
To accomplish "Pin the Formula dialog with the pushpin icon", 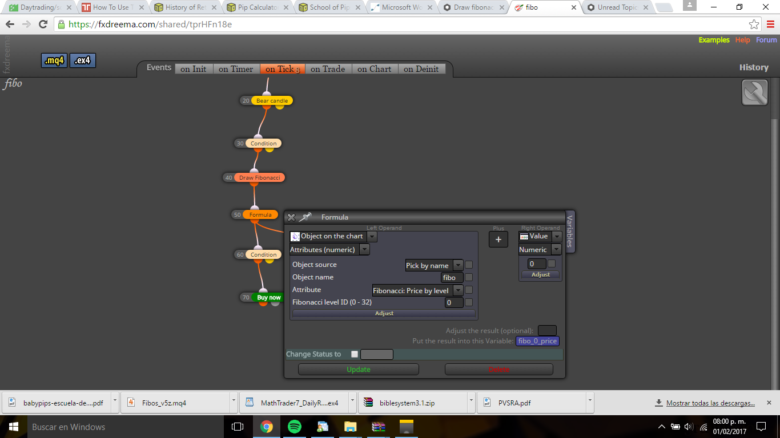I will [x=305, y=217].
